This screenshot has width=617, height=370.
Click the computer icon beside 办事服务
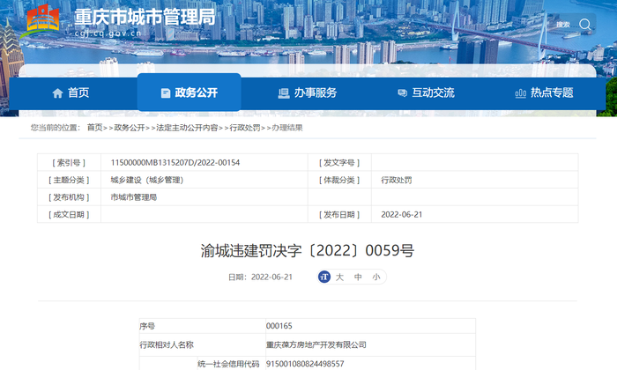pyautogui.click(x=284, y=93)
